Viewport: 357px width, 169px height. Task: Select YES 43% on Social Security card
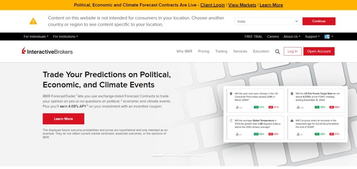pyautogui.click(x=320, y=134)
